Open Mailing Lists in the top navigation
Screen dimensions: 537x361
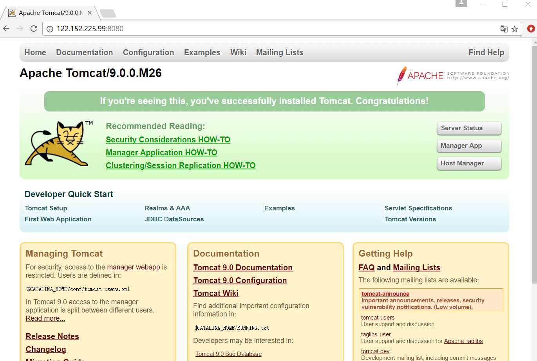pos(280,52)
